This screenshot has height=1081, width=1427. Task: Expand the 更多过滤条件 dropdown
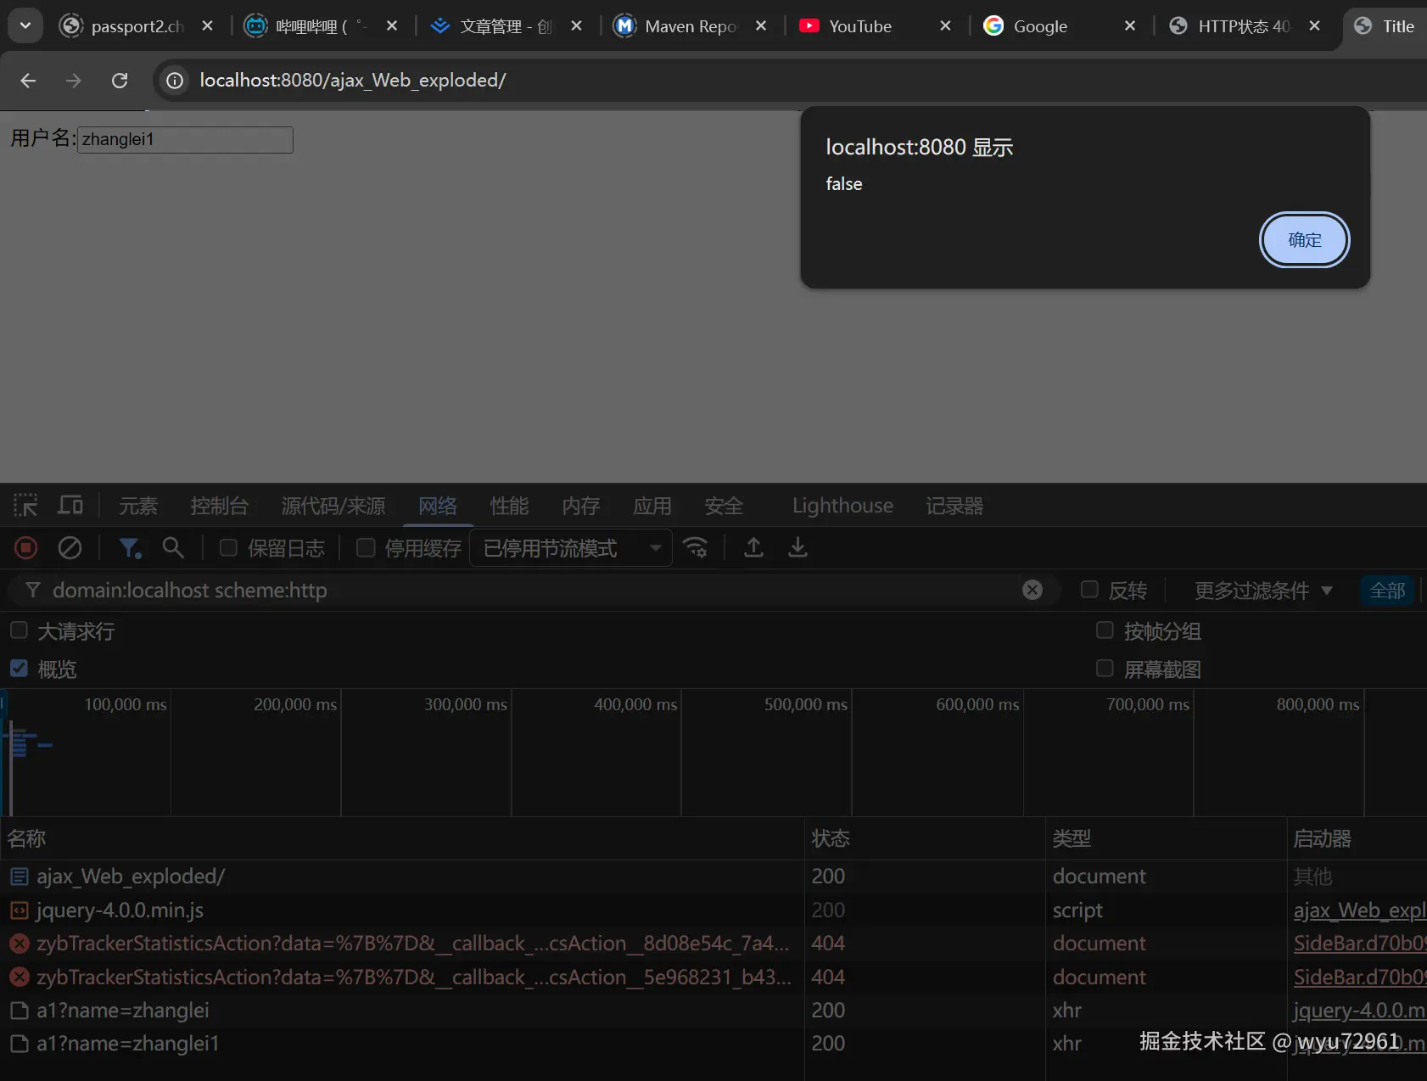[x=1262, y=591]
